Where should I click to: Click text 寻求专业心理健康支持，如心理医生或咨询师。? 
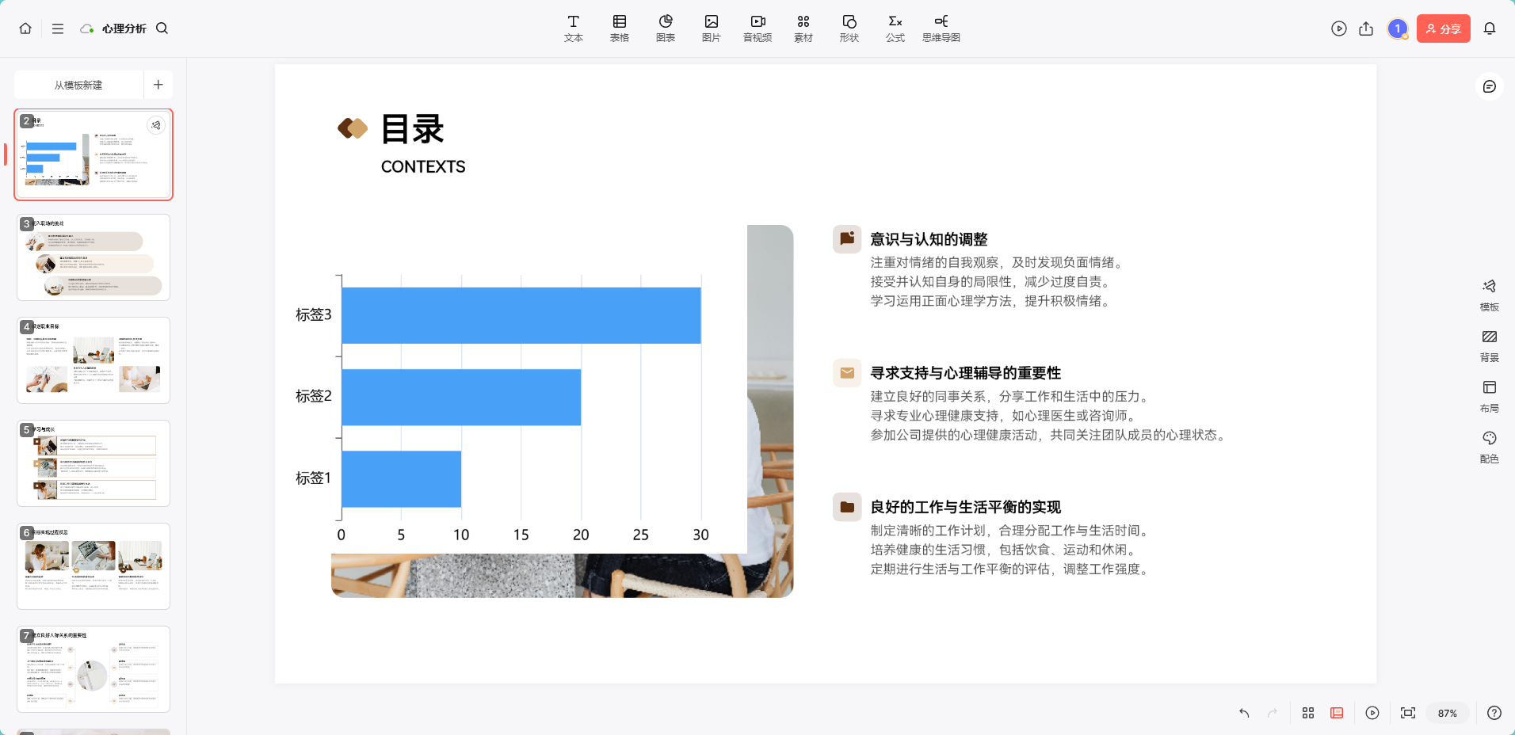point(1005,416)
